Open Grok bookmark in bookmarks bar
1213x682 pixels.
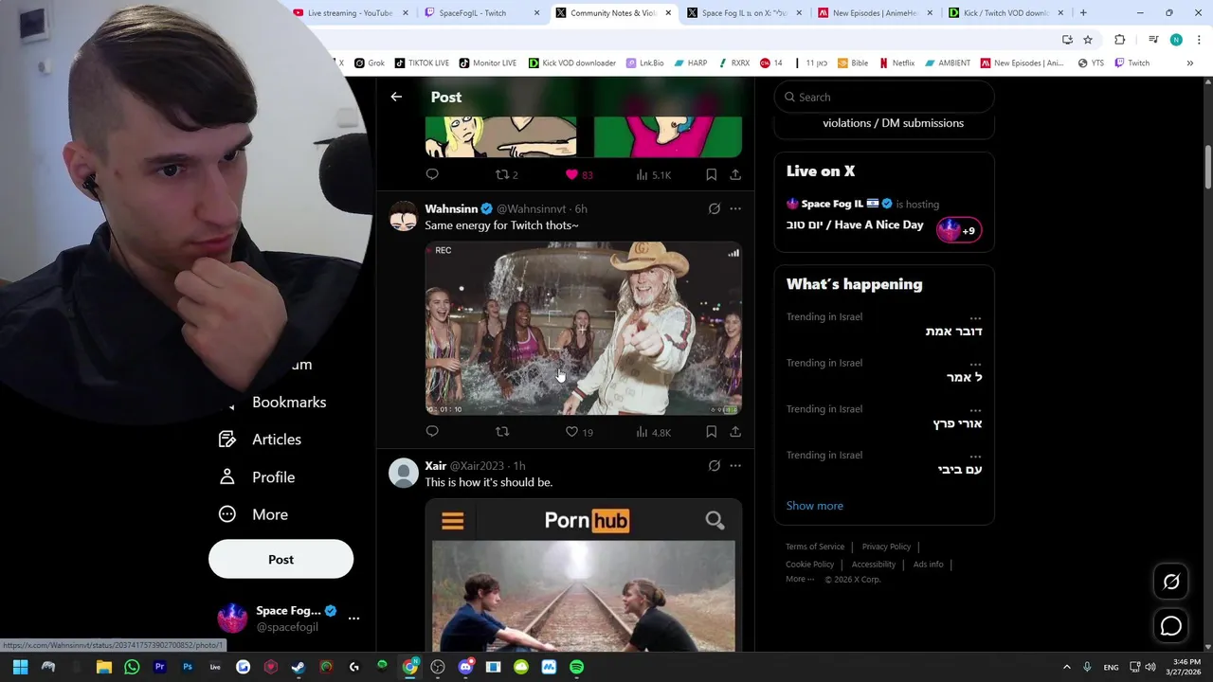point(370,63)
